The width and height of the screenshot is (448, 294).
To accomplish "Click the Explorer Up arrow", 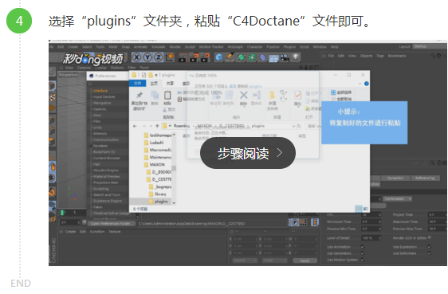I will point(157,126).
